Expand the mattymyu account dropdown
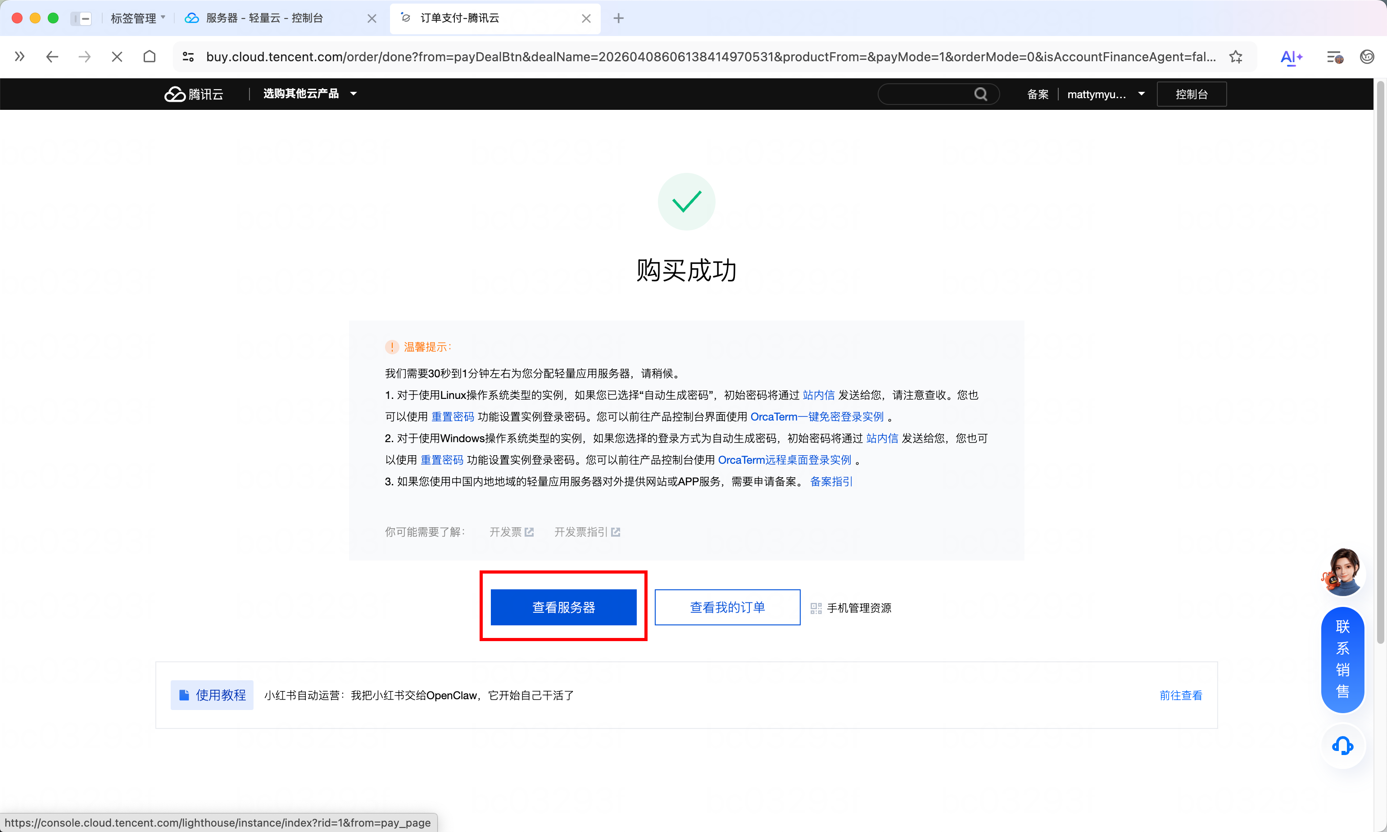This screenshot has width=1387, height=832. pyautogui.click(x=1105, y=94)
